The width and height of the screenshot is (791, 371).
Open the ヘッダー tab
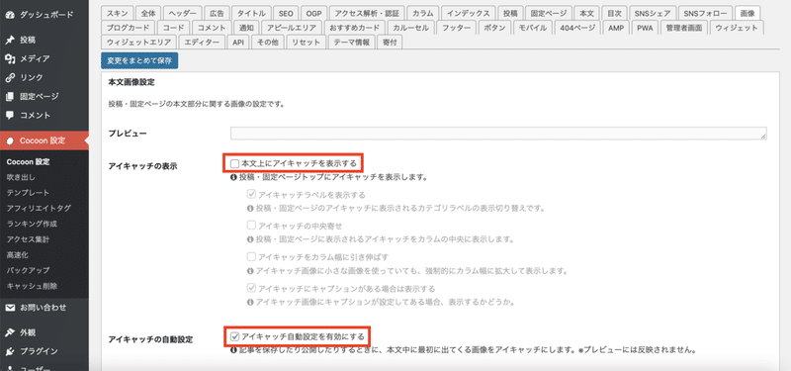point(183,13)
